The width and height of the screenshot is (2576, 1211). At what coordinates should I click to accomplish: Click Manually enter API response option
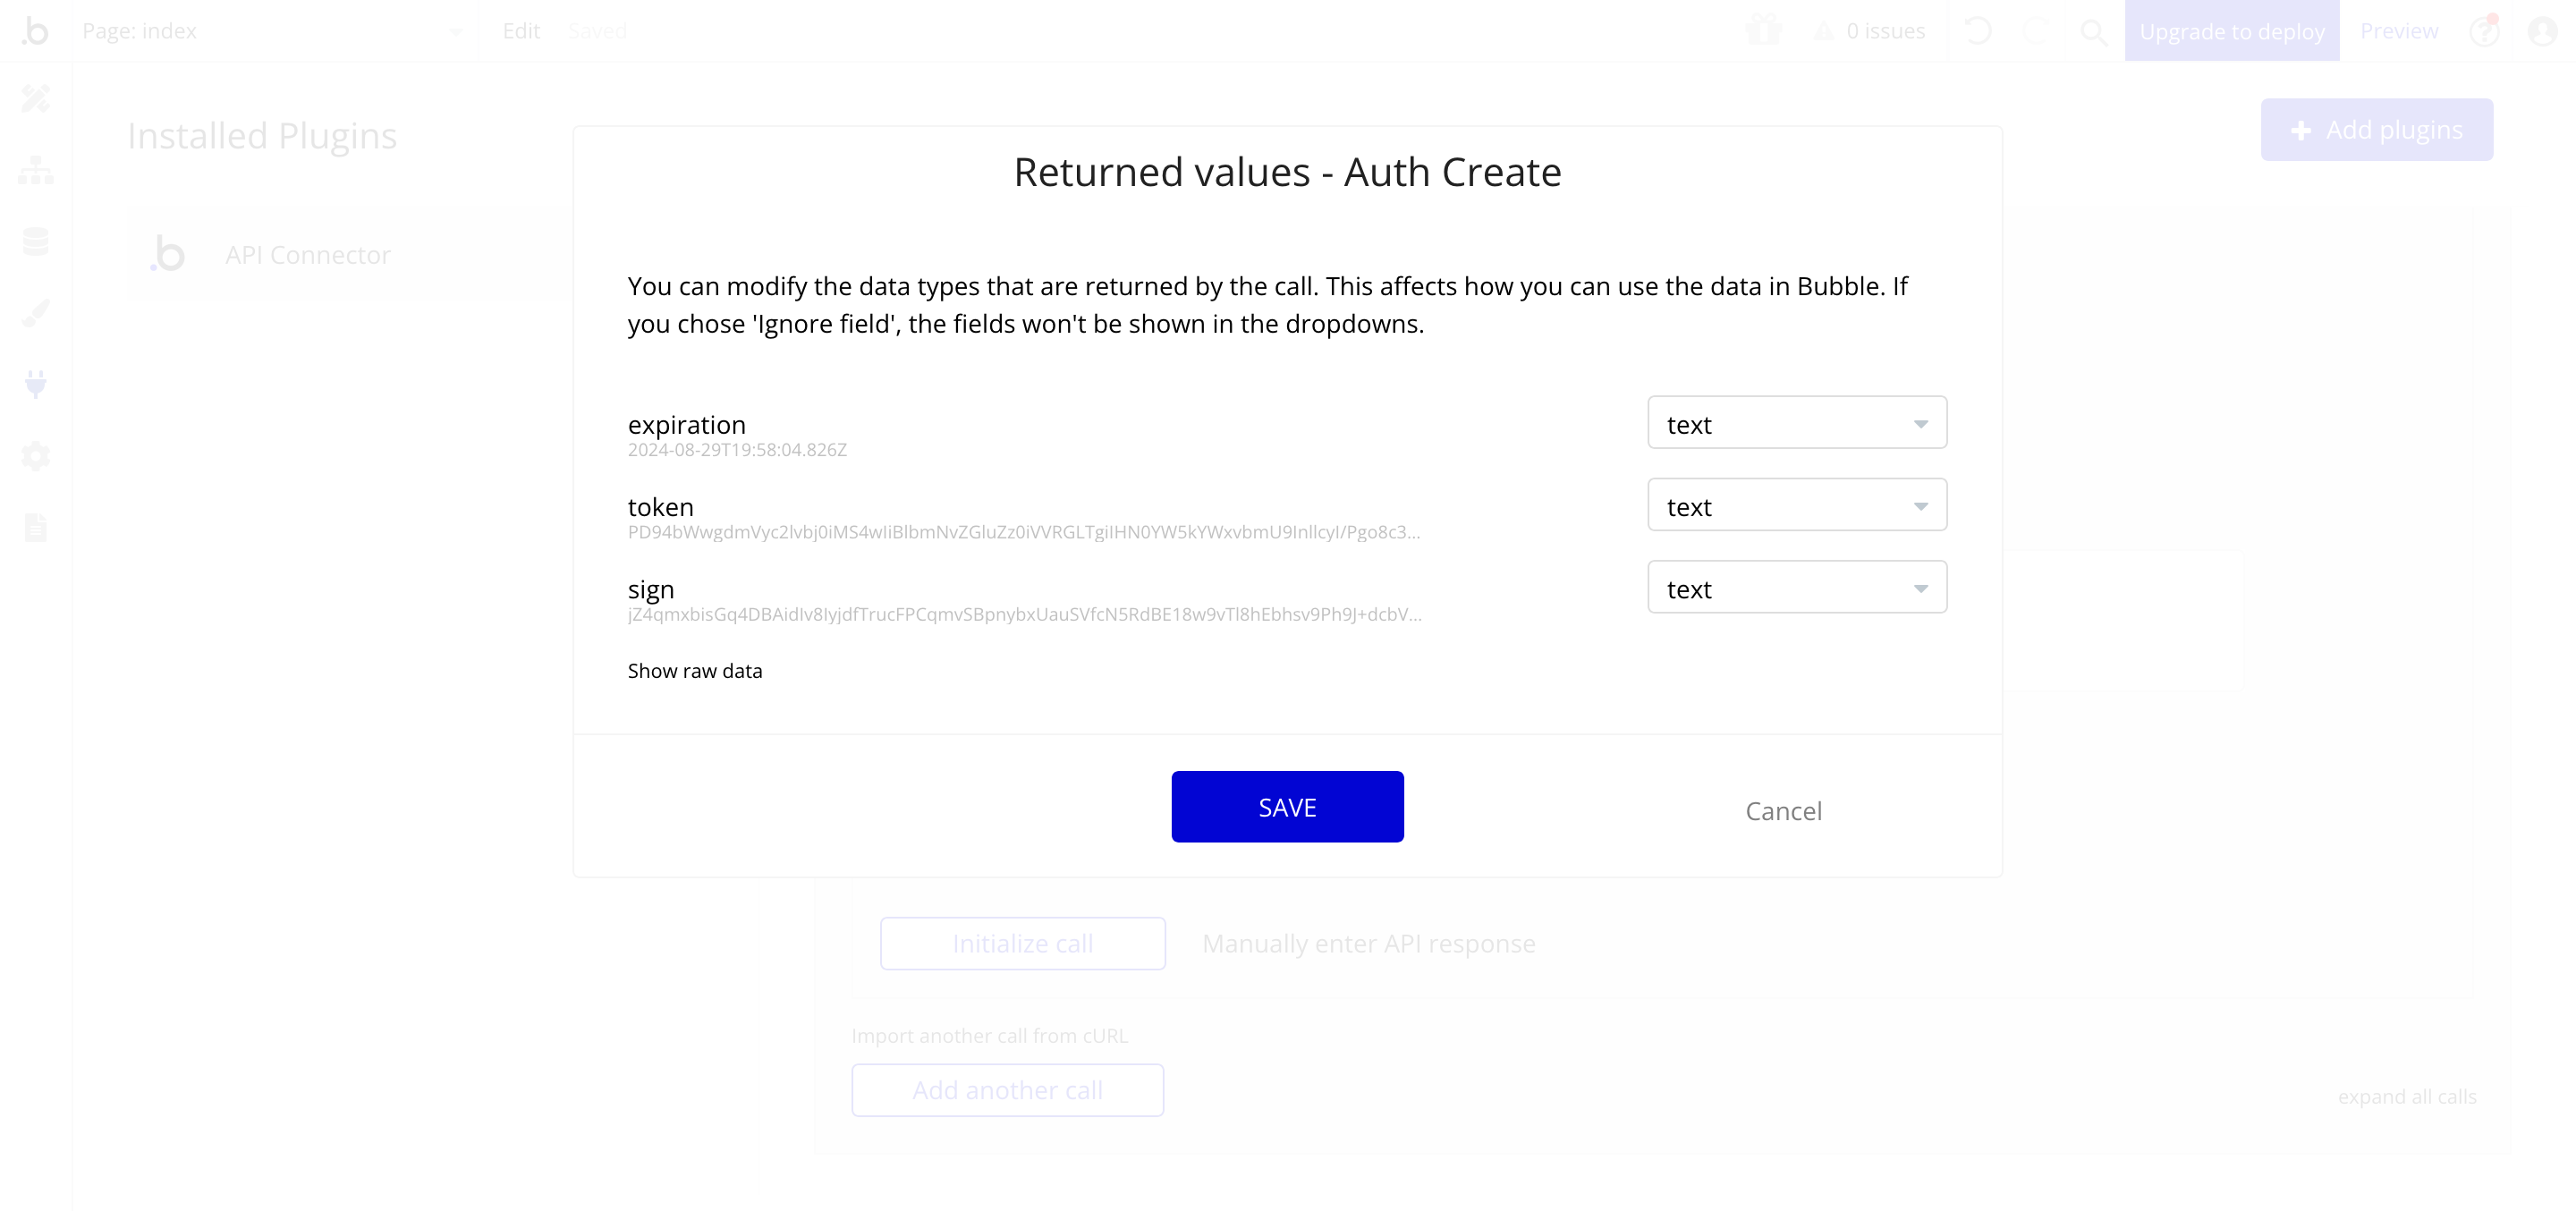point(1367,942)
